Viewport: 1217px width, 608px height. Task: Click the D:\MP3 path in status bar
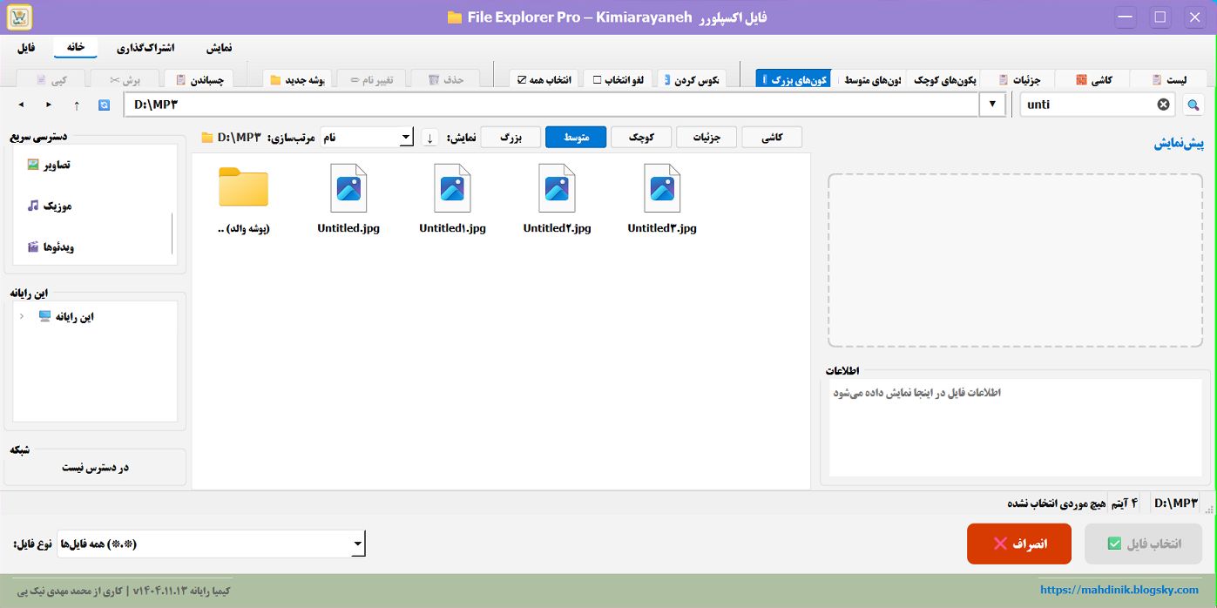[x=1176, y=503]
